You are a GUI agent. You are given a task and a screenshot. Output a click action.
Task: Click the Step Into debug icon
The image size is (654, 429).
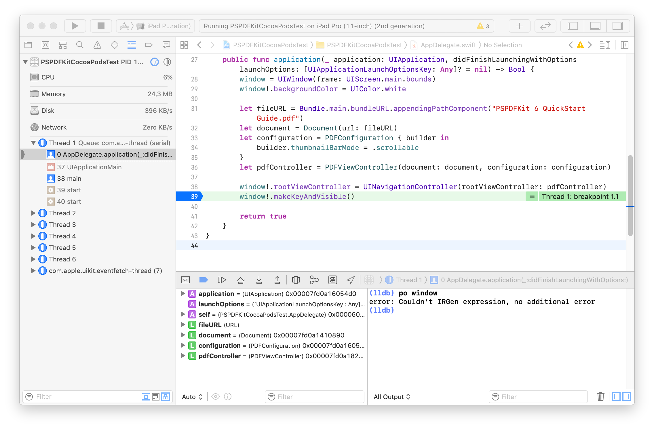coord(259,280)
